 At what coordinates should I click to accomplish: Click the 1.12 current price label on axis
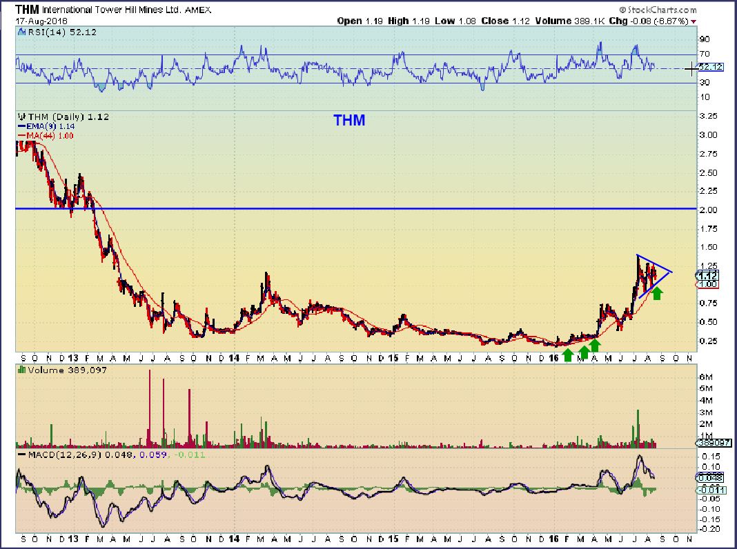click(709, 275)
